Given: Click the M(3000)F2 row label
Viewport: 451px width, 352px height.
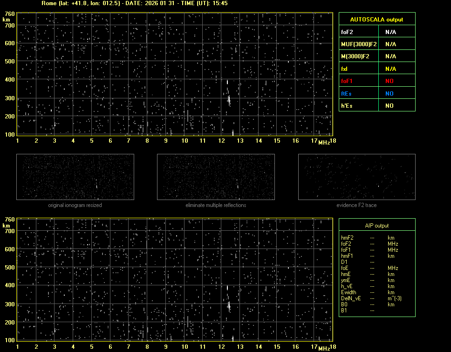Looking at the screenshot, I should pyautogui.click(x=355, y=56).
